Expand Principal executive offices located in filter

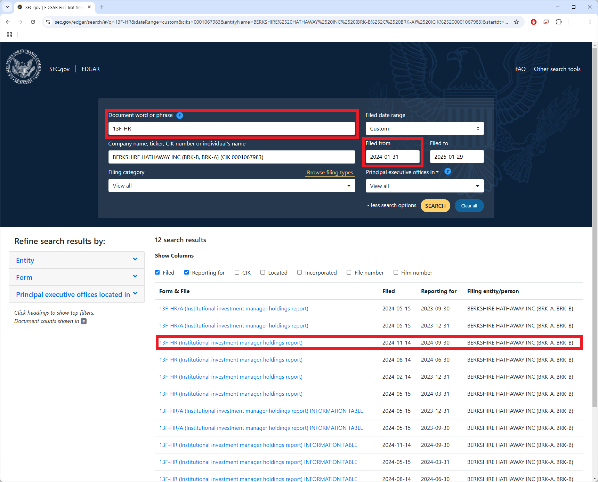pyautogui.click(x=76, y=294)
